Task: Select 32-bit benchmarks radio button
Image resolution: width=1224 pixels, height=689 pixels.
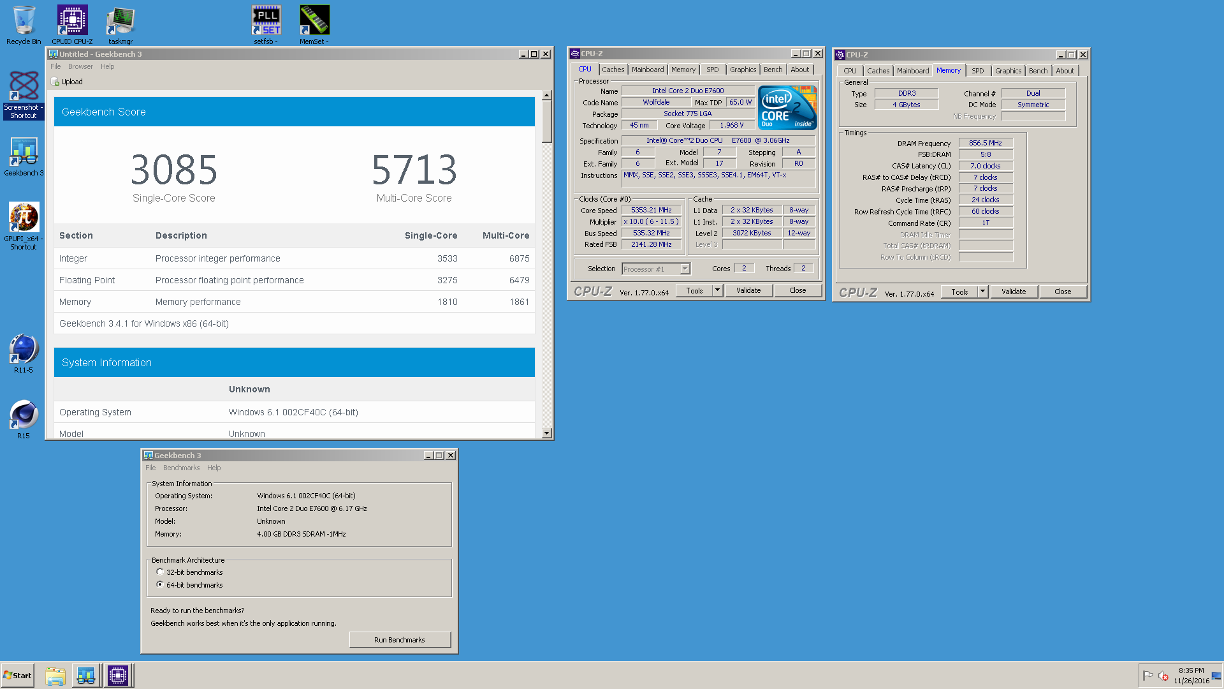Action: point(160,572)
